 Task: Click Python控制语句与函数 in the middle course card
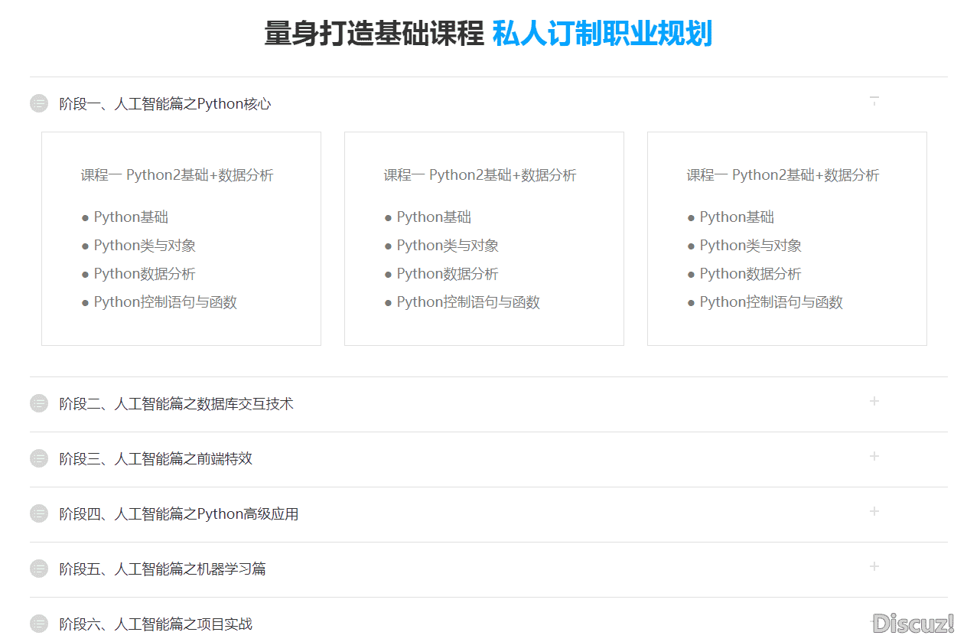pyautogui.click(x=468, y=302)
